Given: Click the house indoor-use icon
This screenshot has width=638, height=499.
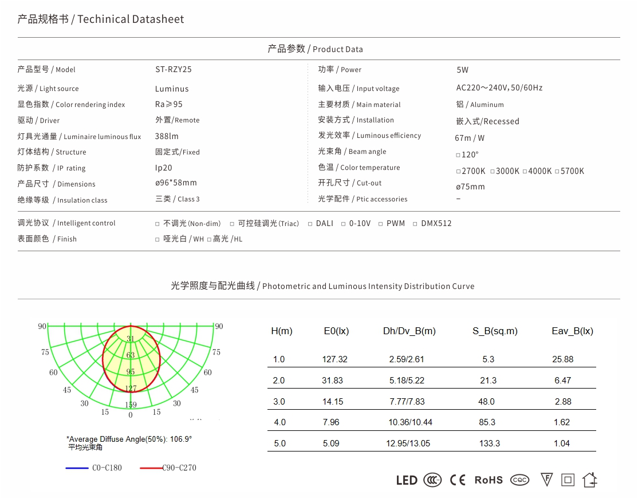Looking at the screenshot, I should [590, 480].
